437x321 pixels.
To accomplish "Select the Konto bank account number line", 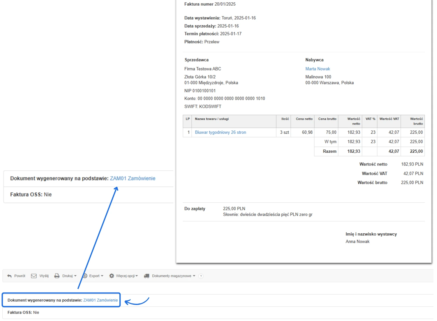I will (225, 98).
